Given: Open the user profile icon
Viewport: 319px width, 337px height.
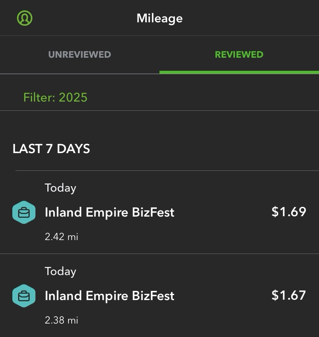Looking at the screenshot, I should (25, 18).
